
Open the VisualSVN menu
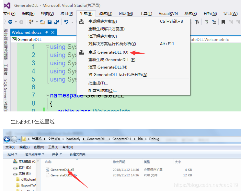(x=168, y=14)
